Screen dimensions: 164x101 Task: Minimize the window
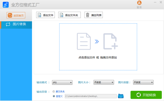(x=155, y=2)
